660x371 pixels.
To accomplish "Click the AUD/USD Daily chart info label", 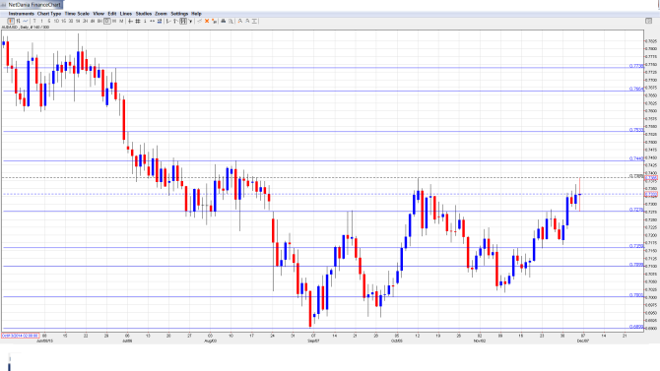I will point(26,27).
